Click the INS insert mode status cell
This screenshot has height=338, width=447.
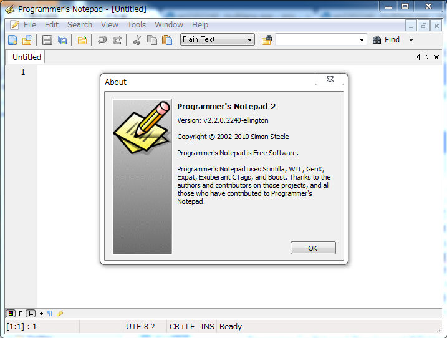coord(207,327)
